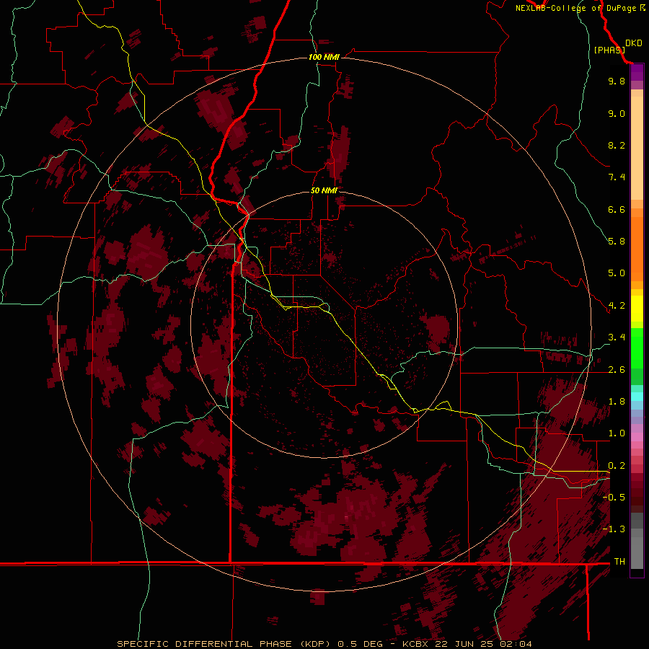Click the 1.0 scale value
The width and height of the screenshot is (649, 649).
pyautogui.click(x=617, y=433)
